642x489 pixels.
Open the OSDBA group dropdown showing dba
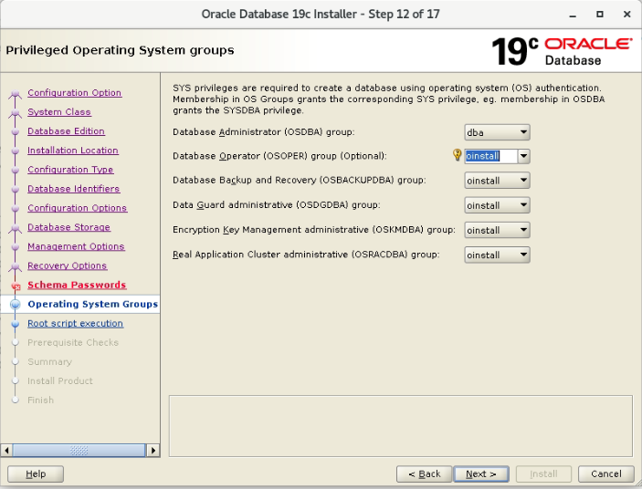point(497,132)
